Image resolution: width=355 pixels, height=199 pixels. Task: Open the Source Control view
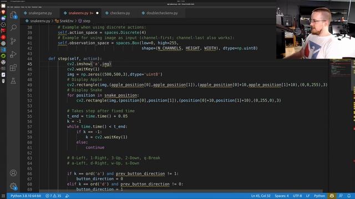[x=13, y=41]
